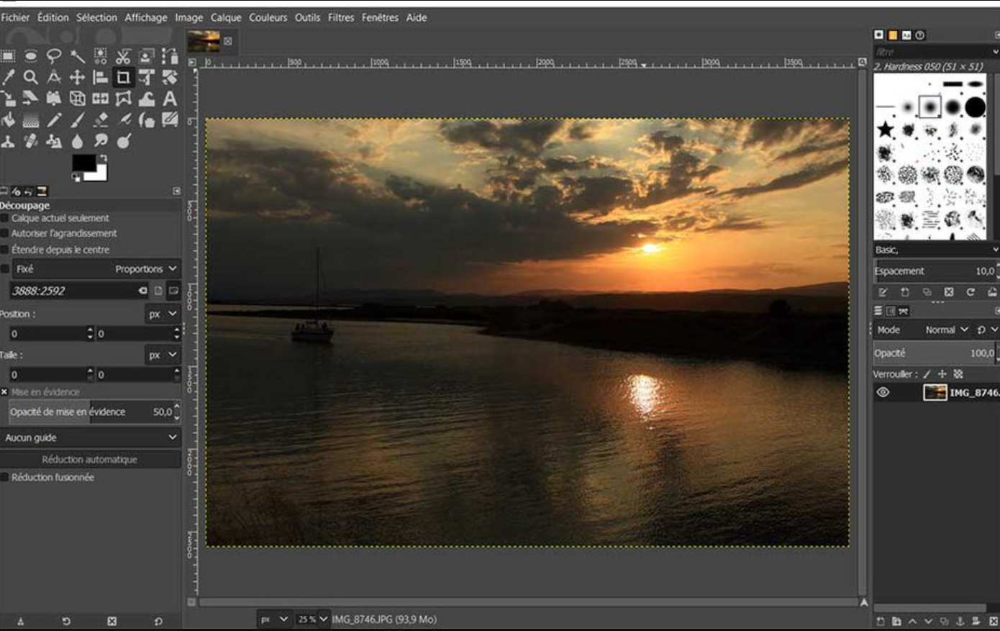The image size is (1000, 631).
Task: Select the Fuzzy Select magic wand tool
Action: pos(77,56)
